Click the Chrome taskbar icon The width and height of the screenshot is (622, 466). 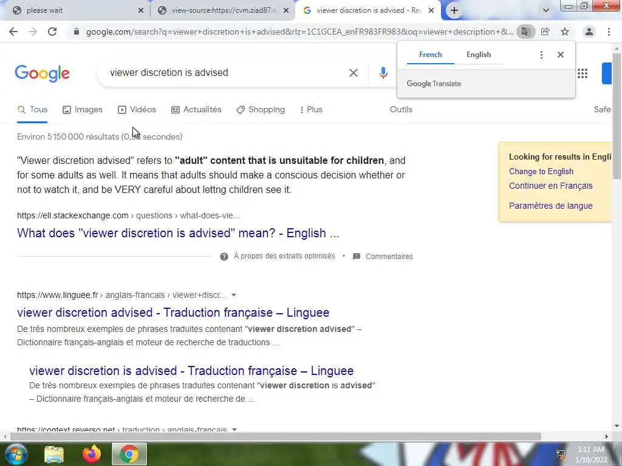click(129, 454)
